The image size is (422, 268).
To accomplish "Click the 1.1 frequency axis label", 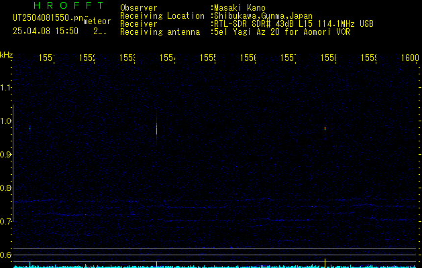I will click(x=5, y=87).
